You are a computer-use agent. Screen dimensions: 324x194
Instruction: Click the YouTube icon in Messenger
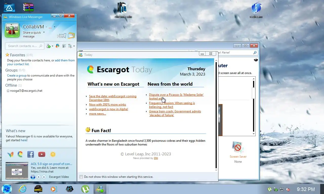(x=42, y=154)
